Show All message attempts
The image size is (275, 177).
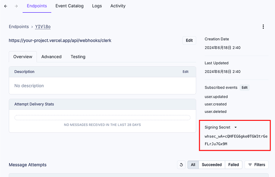click(193, 165)
